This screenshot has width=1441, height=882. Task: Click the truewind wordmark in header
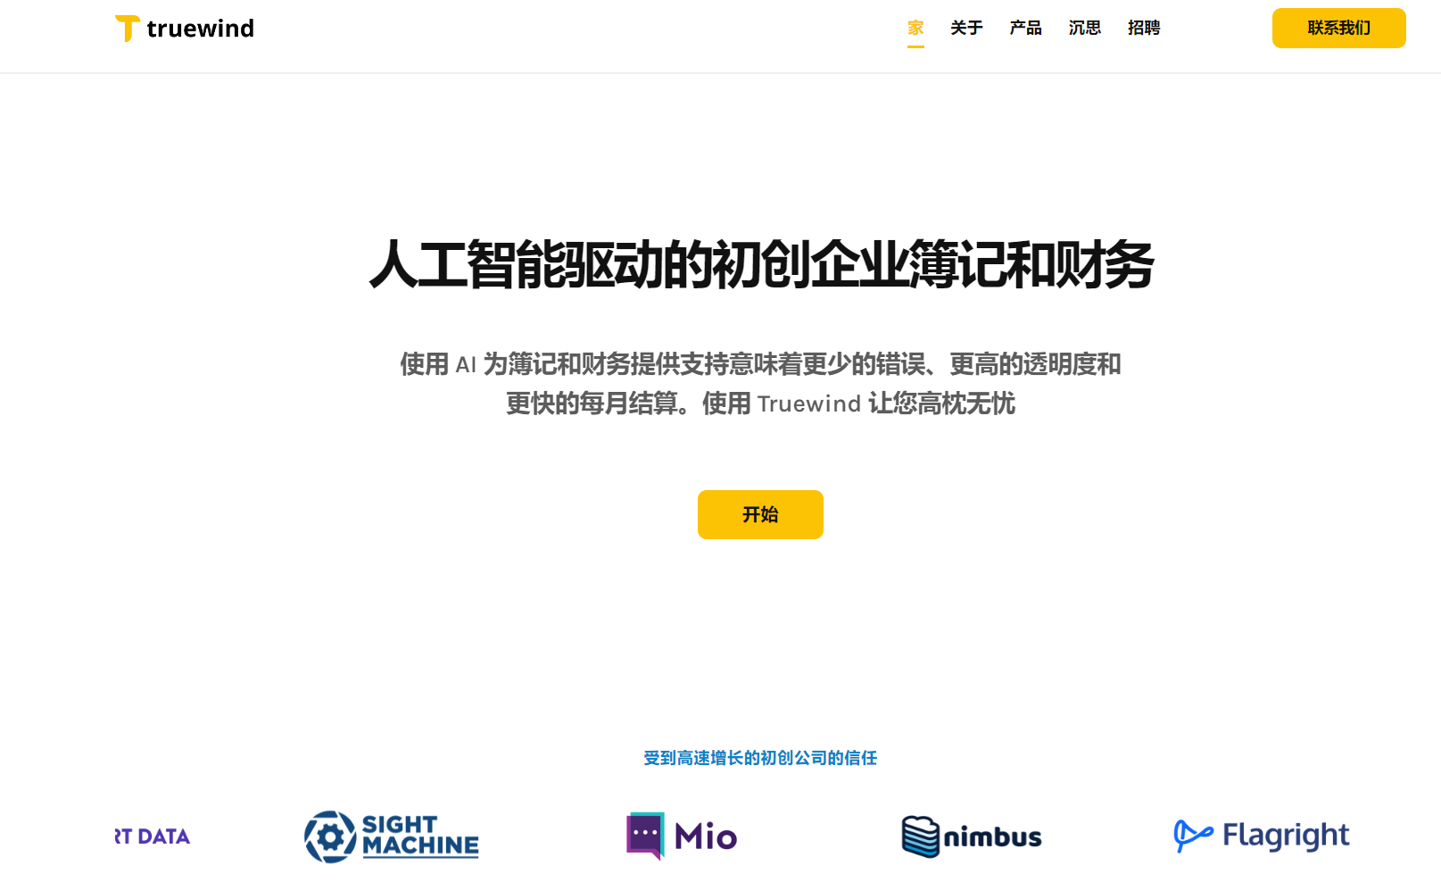coord(201,29)
